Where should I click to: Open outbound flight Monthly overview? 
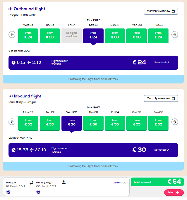[161, 11]
